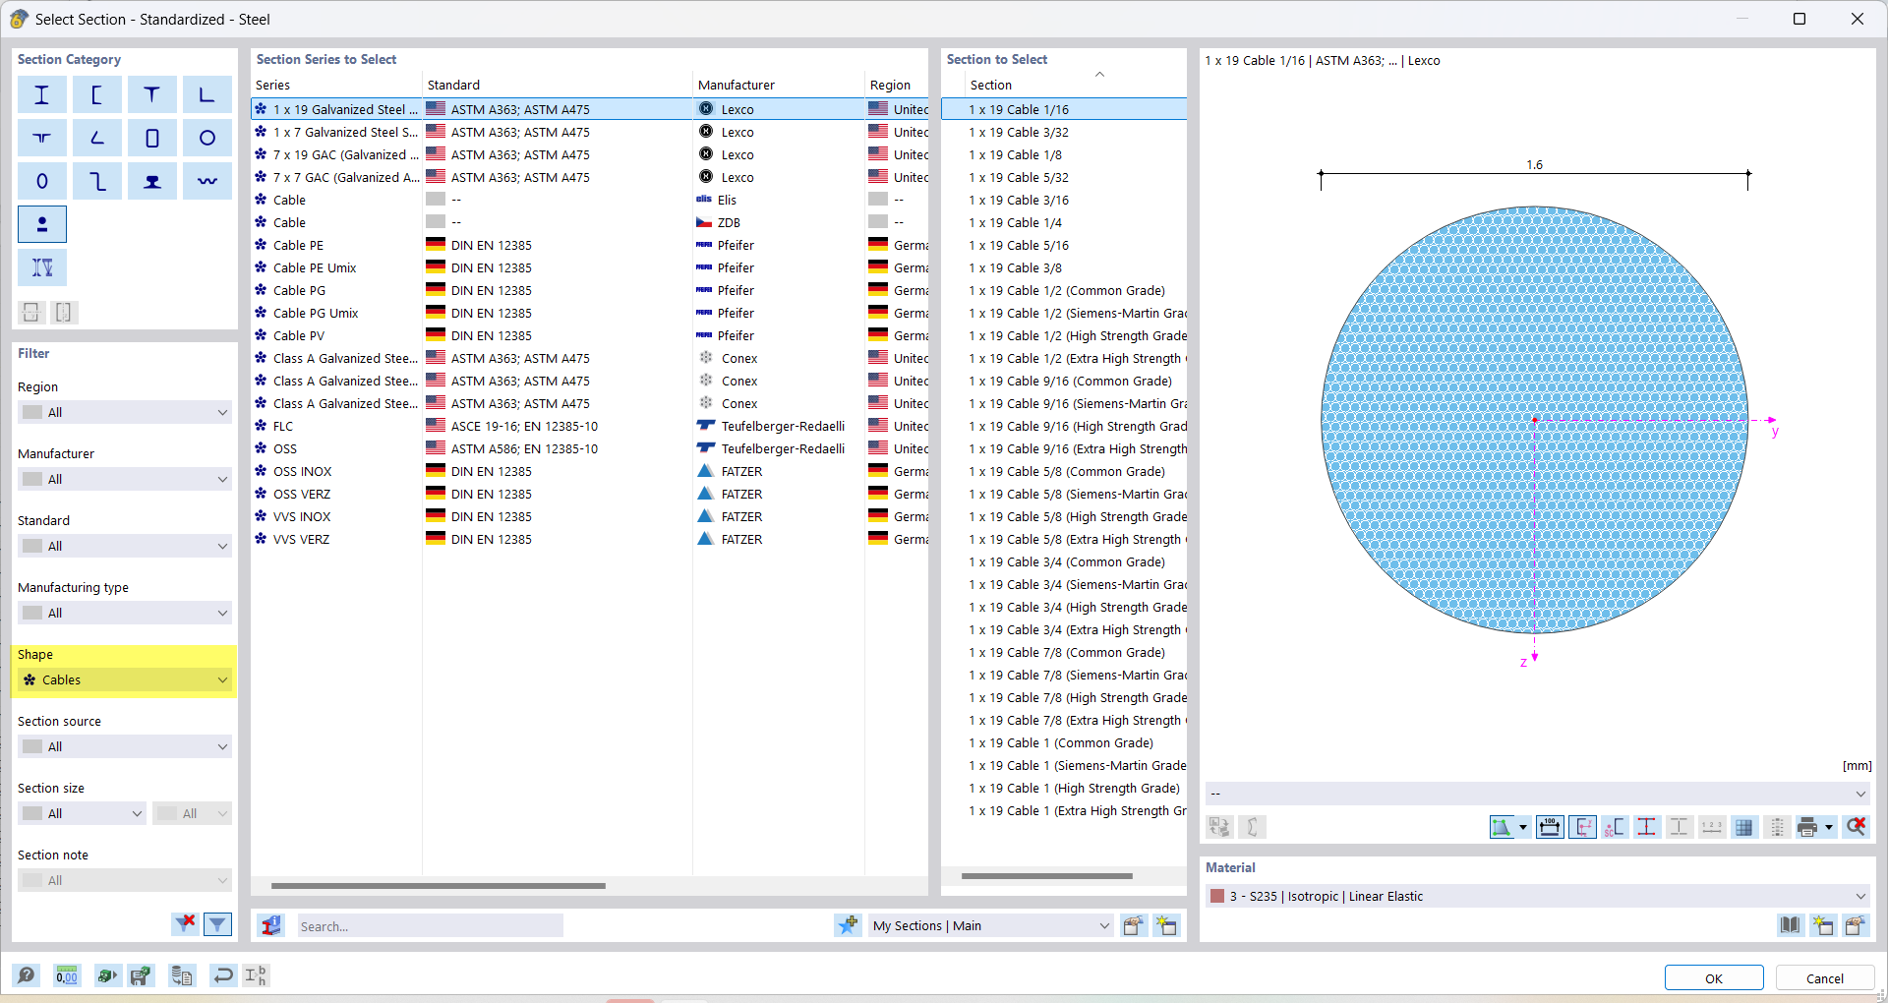The image size is (1888, 1003).
Task: Open units and decimals icon showing 0,00
Action: [67, 975]
